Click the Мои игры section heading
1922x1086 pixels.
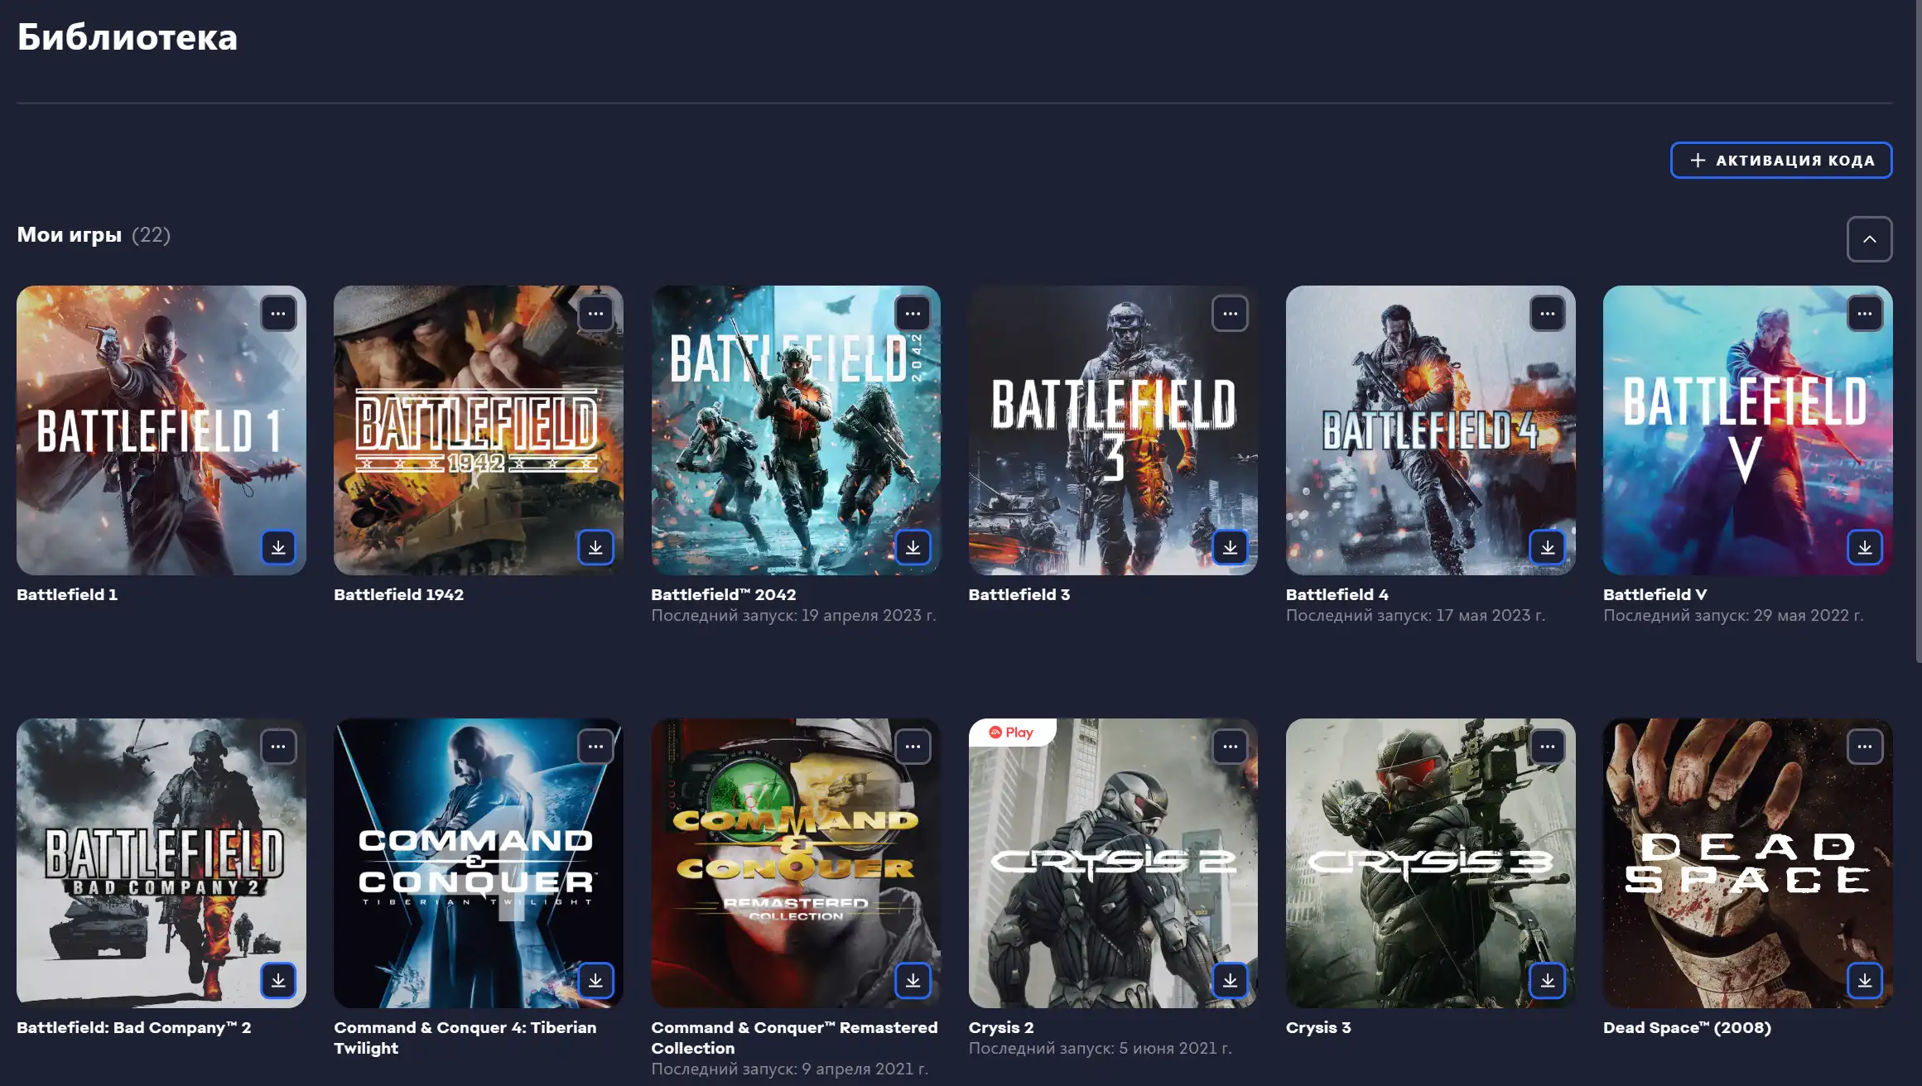point(70,234)
